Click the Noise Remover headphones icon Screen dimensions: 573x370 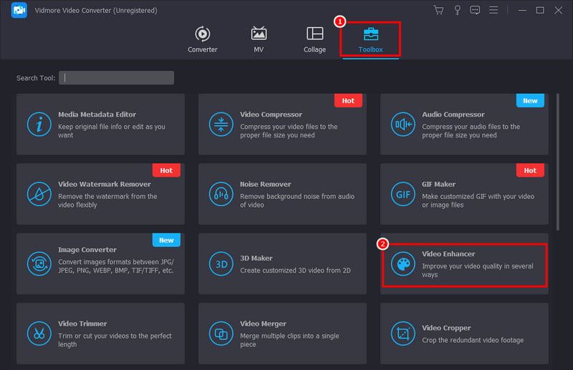pos(221,194)
